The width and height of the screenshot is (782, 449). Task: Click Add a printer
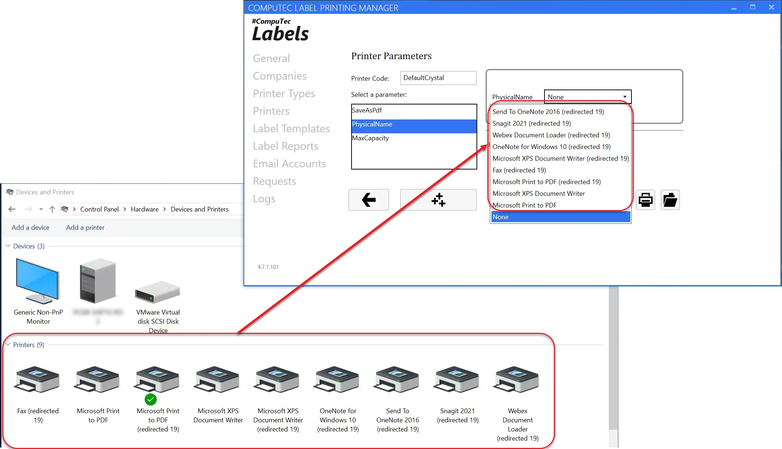click(x=85, y=228)
